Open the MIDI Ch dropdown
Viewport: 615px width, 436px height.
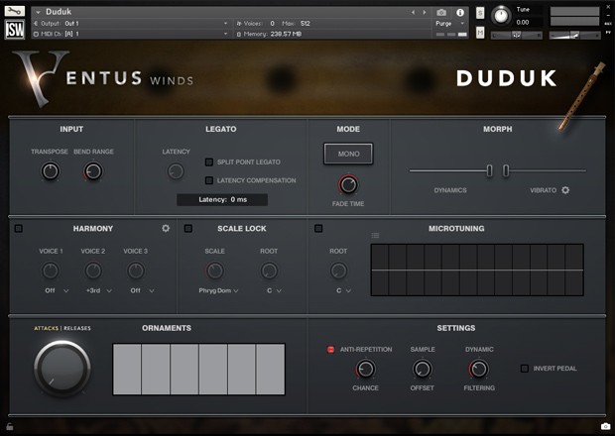(131, 34)
